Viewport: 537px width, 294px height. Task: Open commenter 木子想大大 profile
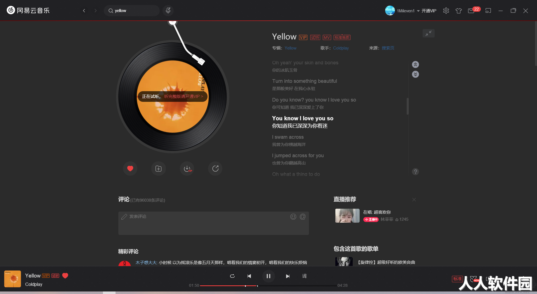(x=146, y=262)
